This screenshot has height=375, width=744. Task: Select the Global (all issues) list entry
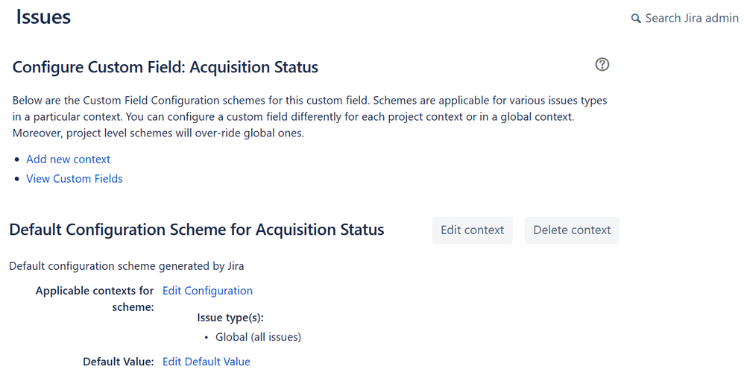click(258, 337)
